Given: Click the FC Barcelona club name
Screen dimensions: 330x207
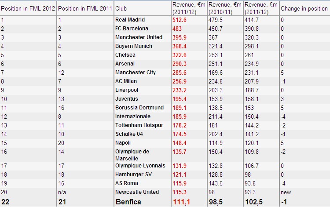Looking at the screenshot, I should click(132, 29).
